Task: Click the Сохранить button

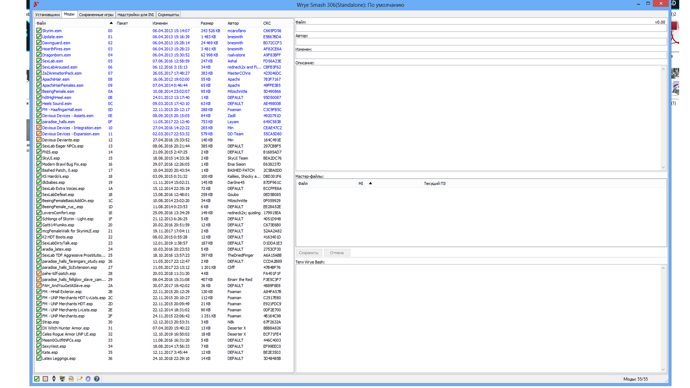Action: click(x=308, y=253)
